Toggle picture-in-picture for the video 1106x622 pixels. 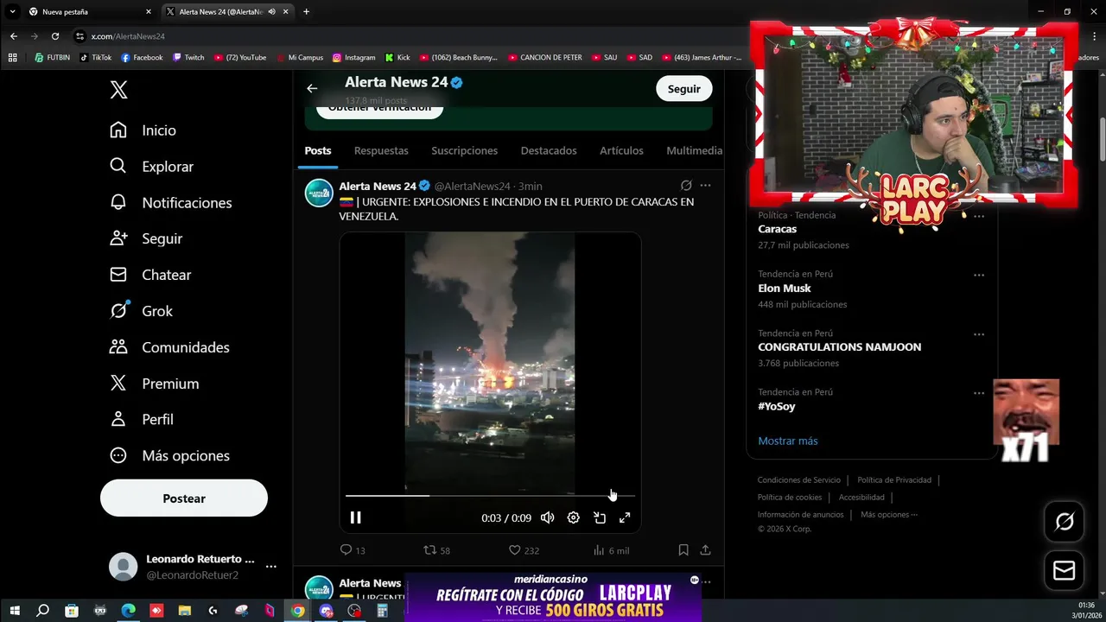tap(599, 517)
